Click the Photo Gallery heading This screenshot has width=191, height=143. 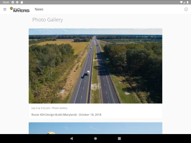tap(48, 20)
